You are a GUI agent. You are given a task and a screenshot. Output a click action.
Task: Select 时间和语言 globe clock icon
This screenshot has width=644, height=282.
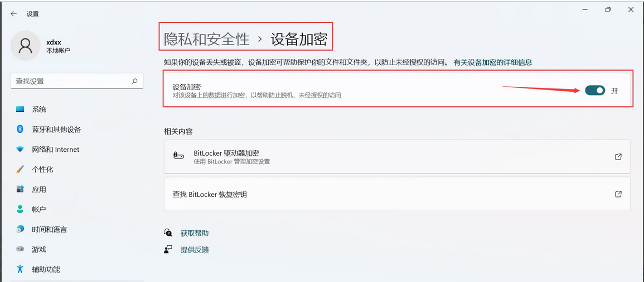21,229
